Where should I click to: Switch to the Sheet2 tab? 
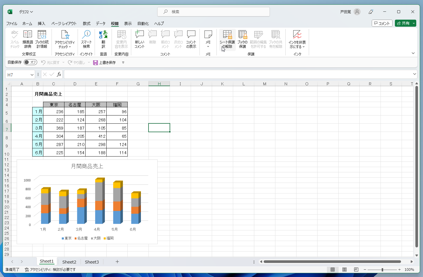point(69,262)
